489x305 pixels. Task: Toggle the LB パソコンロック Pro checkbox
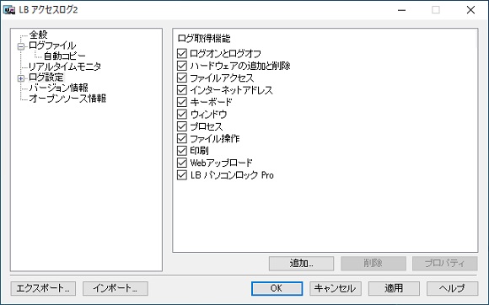click(x=182, y=175)
